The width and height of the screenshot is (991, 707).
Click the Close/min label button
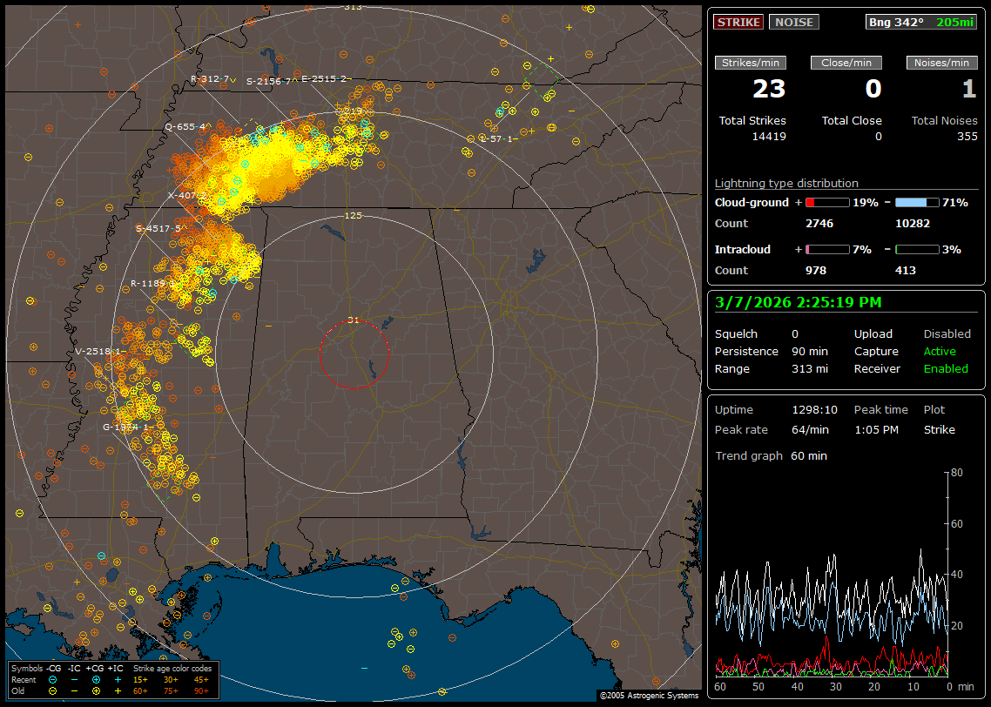point(846,63)
